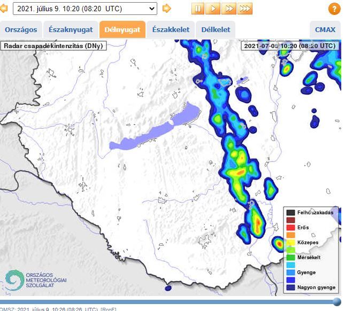Play the animation at fastest speed

[x=245, y=9]
